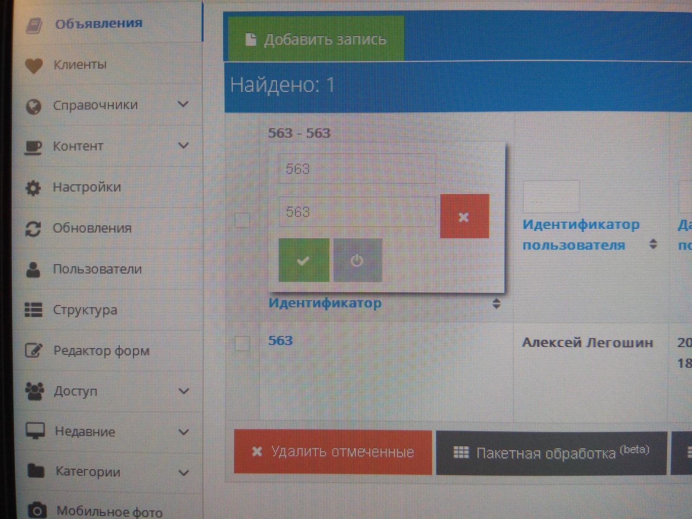The height and width of the screenshot is (519, 692).
Task: Sort by Идентификатор пользователя column arrows
Action: [x=654, y=244]
